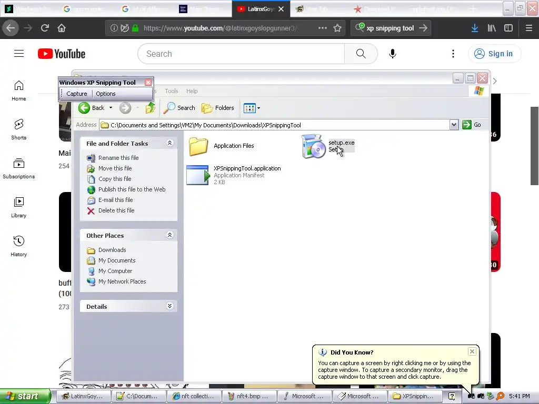Open the Help menu in Explorer

(x=192, y=91)
